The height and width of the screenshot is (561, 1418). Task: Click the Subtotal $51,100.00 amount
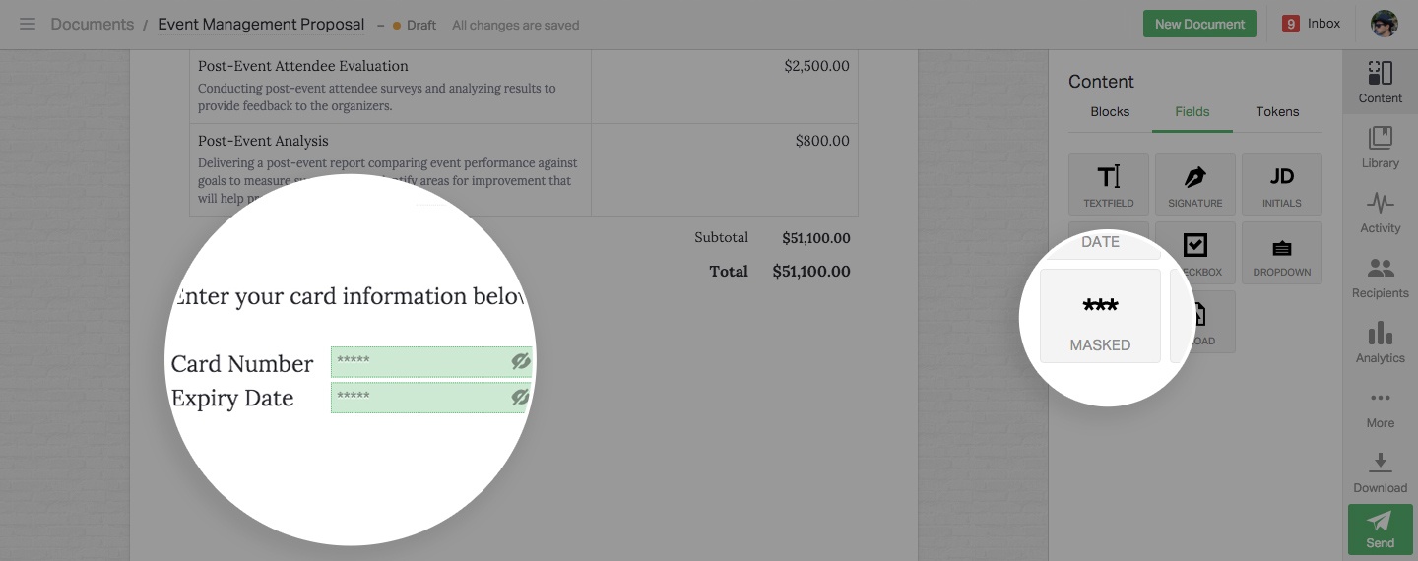pyautogui.click(x=816, y=238)
